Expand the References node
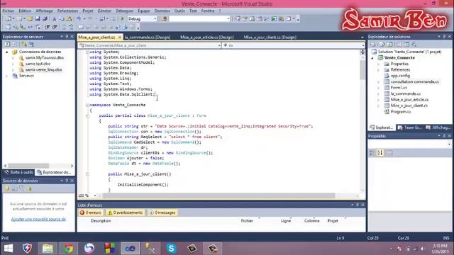 click(x=378, y=69)
